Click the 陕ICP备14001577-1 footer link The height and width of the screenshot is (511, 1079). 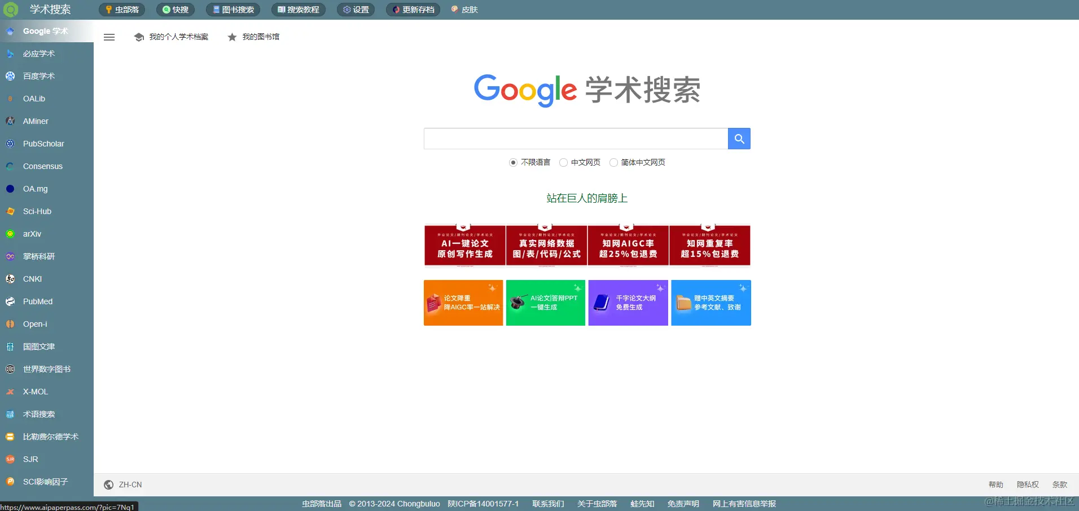[x=483, y=504]
